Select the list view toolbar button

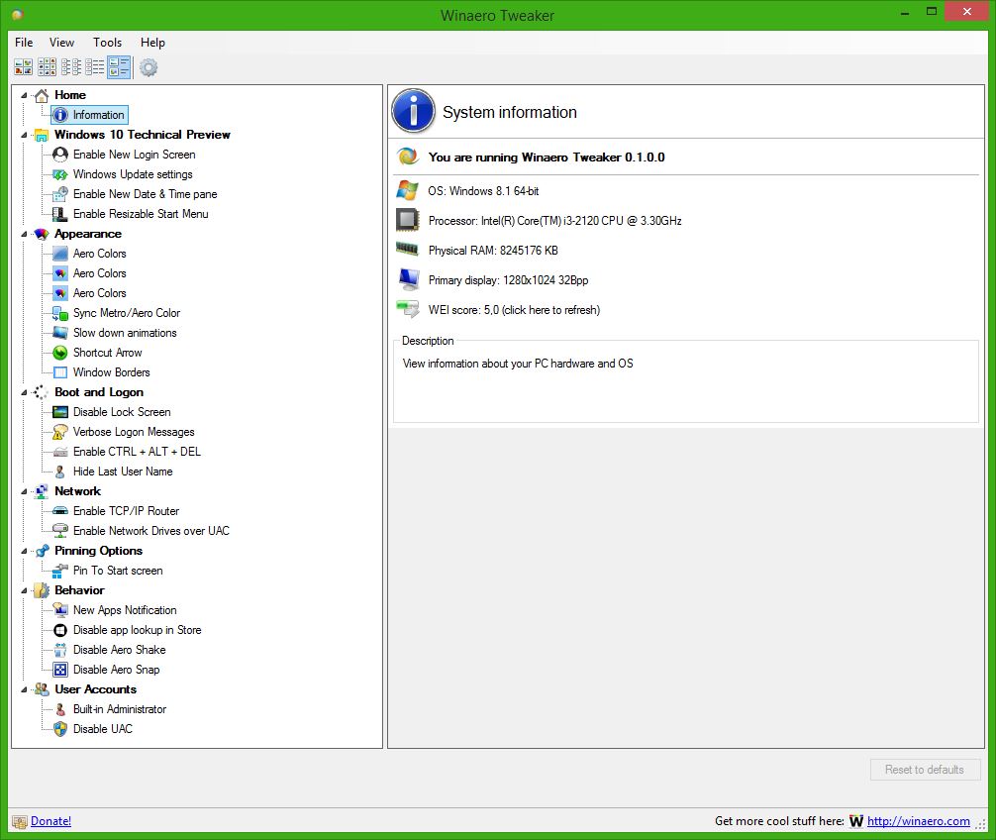click(x=95, y=67)
